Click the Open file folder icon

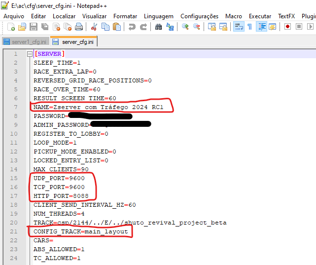tap(22, 27)
